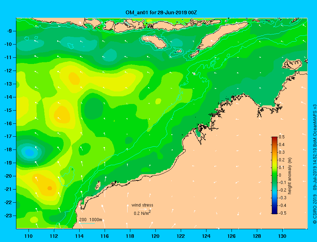Click the orange anomaly peak near -15 latitude

(x=62, y=115)
